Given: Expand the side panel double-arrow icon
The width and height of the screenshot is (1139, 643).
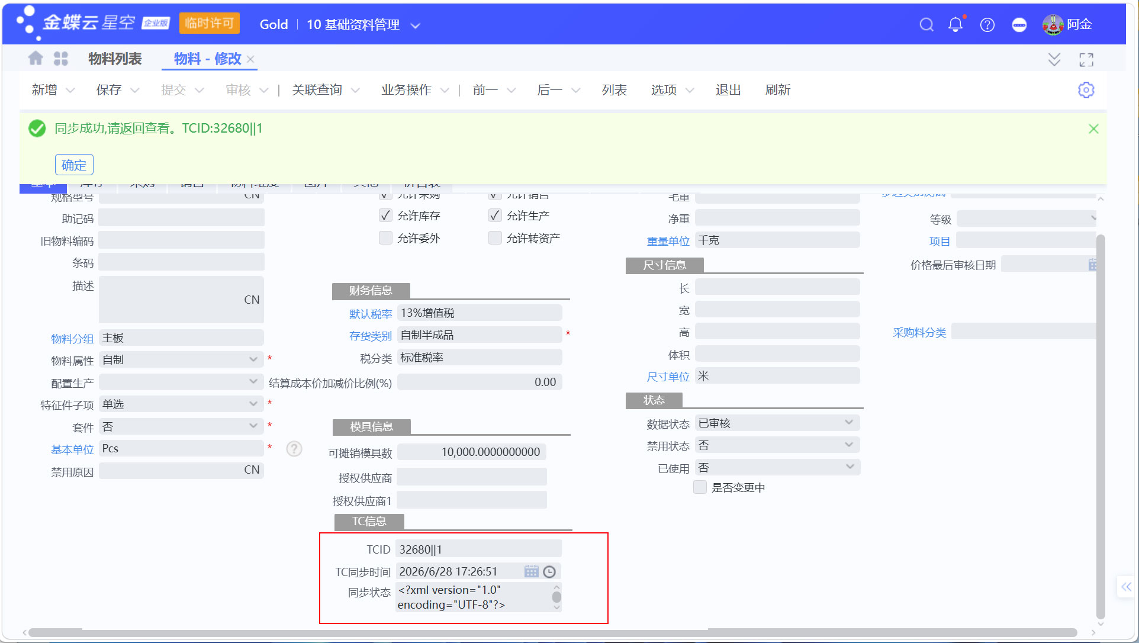Looking at the screenshot, I should pos(1126,587).
